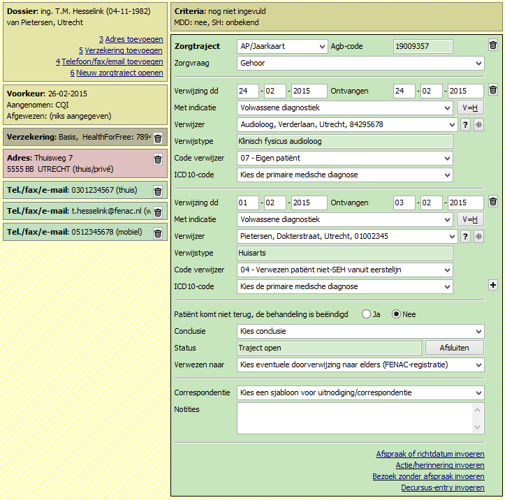Select the Ja radio button
This screenshot has height=500, width=505.
366,314
